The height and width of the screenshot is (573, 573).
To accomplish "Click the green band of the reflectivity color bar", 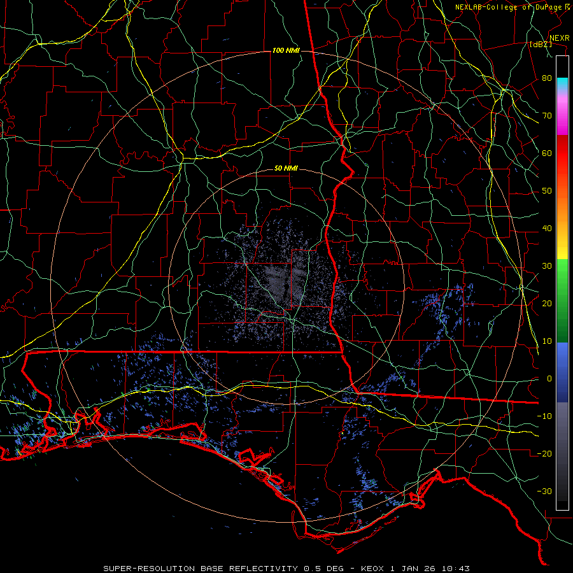I will [x=562, y=300].
